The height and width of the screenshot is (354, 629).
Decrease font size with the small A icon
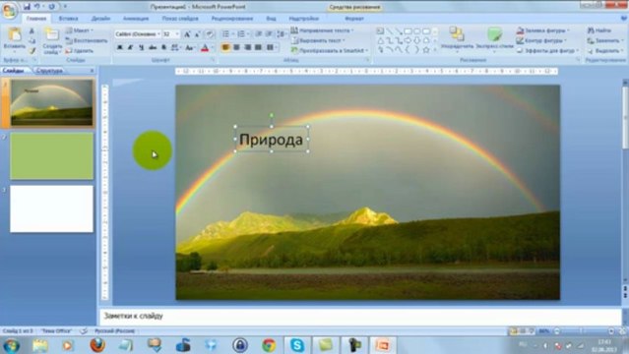point(198,34)
